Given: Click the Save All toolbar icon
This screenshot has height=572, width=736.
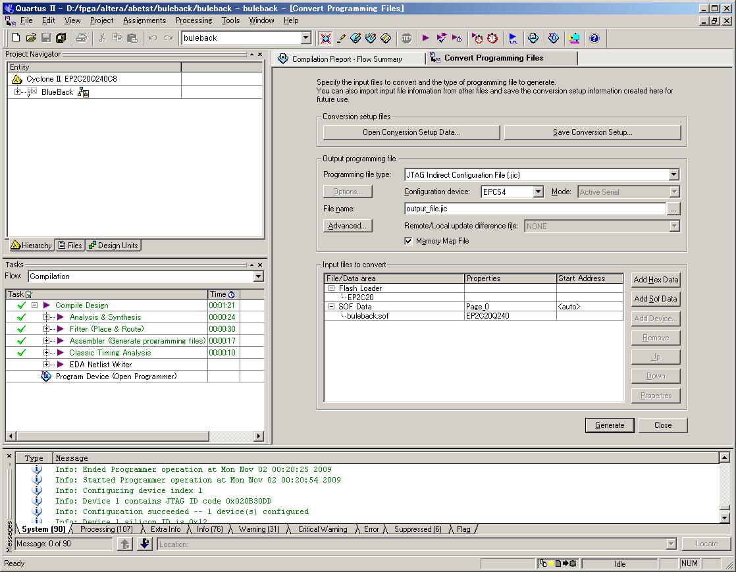Looking at the screenshot, I should (61, 38).
